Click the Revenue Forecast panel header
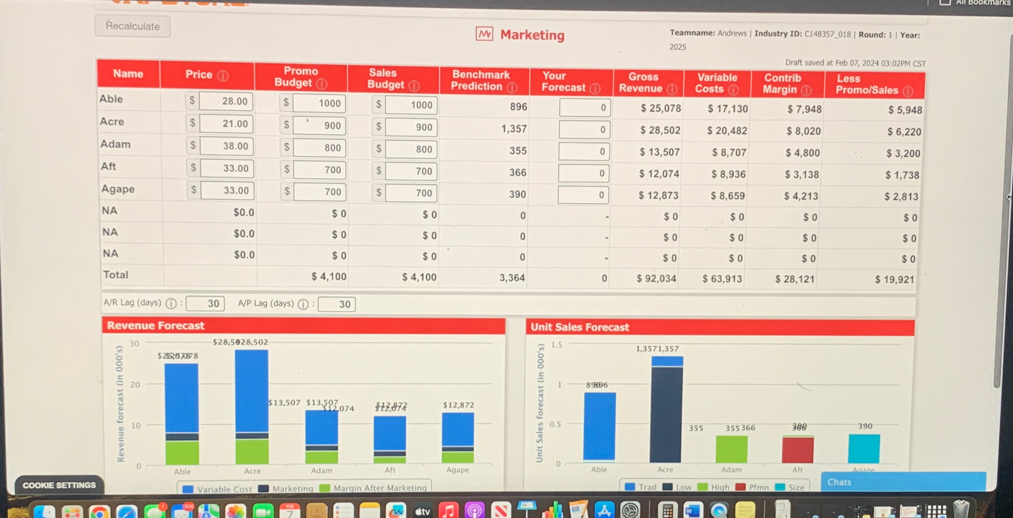Image resolution: width=1013 pixels, height=518 pixels. click(x=303, y=326)
